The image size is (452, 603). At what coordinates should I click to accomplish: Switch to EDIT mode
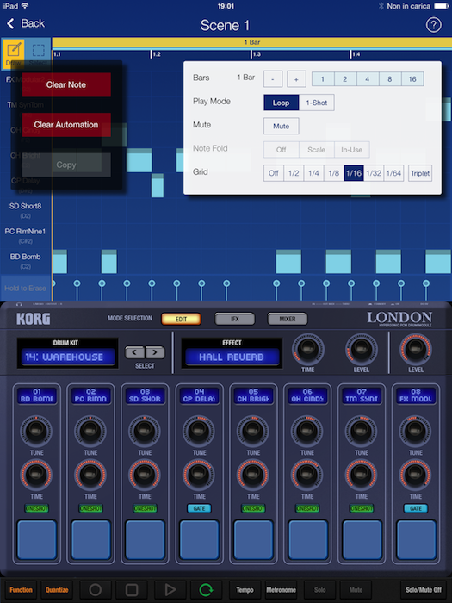(181, 319)
